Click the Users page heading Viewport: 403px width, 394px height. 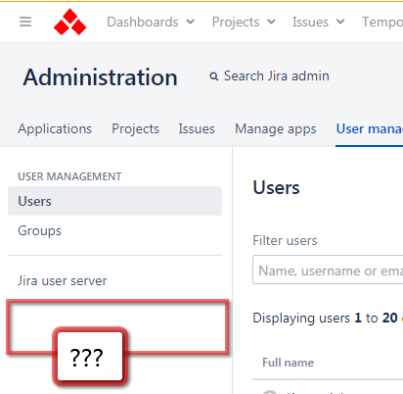(276, 188)
